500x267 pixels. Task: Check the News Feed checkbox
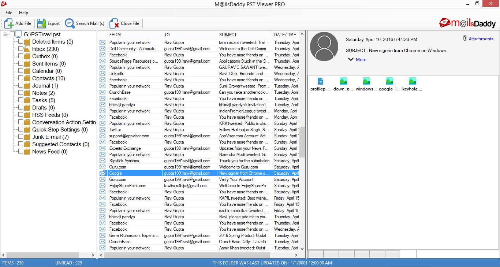pyautogui.click(x=20, y=152)
